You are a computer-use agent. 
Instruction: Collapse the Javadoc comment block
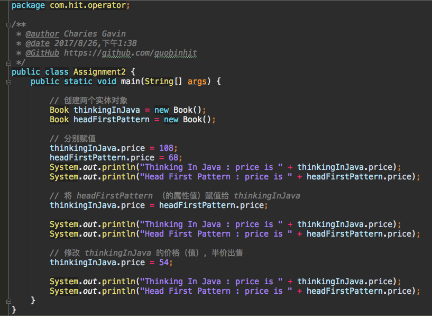pyautogui.click(x=7, y=24)
